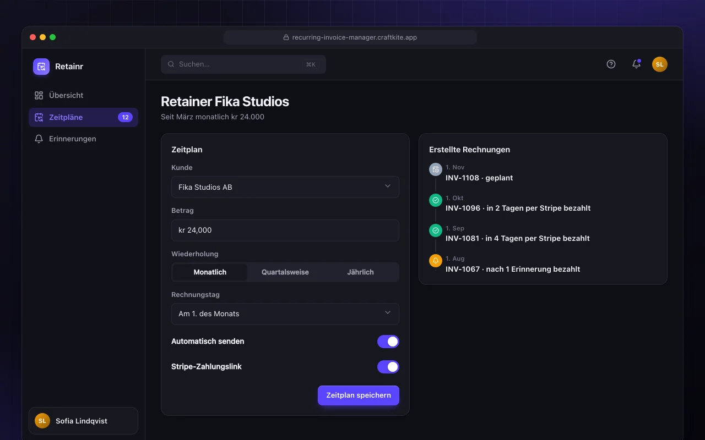Image resolution: width=705 pixels, height=440 pixels.
Task: Click the Erinnerungen bell icon in sidebar
Action: (x=39, y=139)
